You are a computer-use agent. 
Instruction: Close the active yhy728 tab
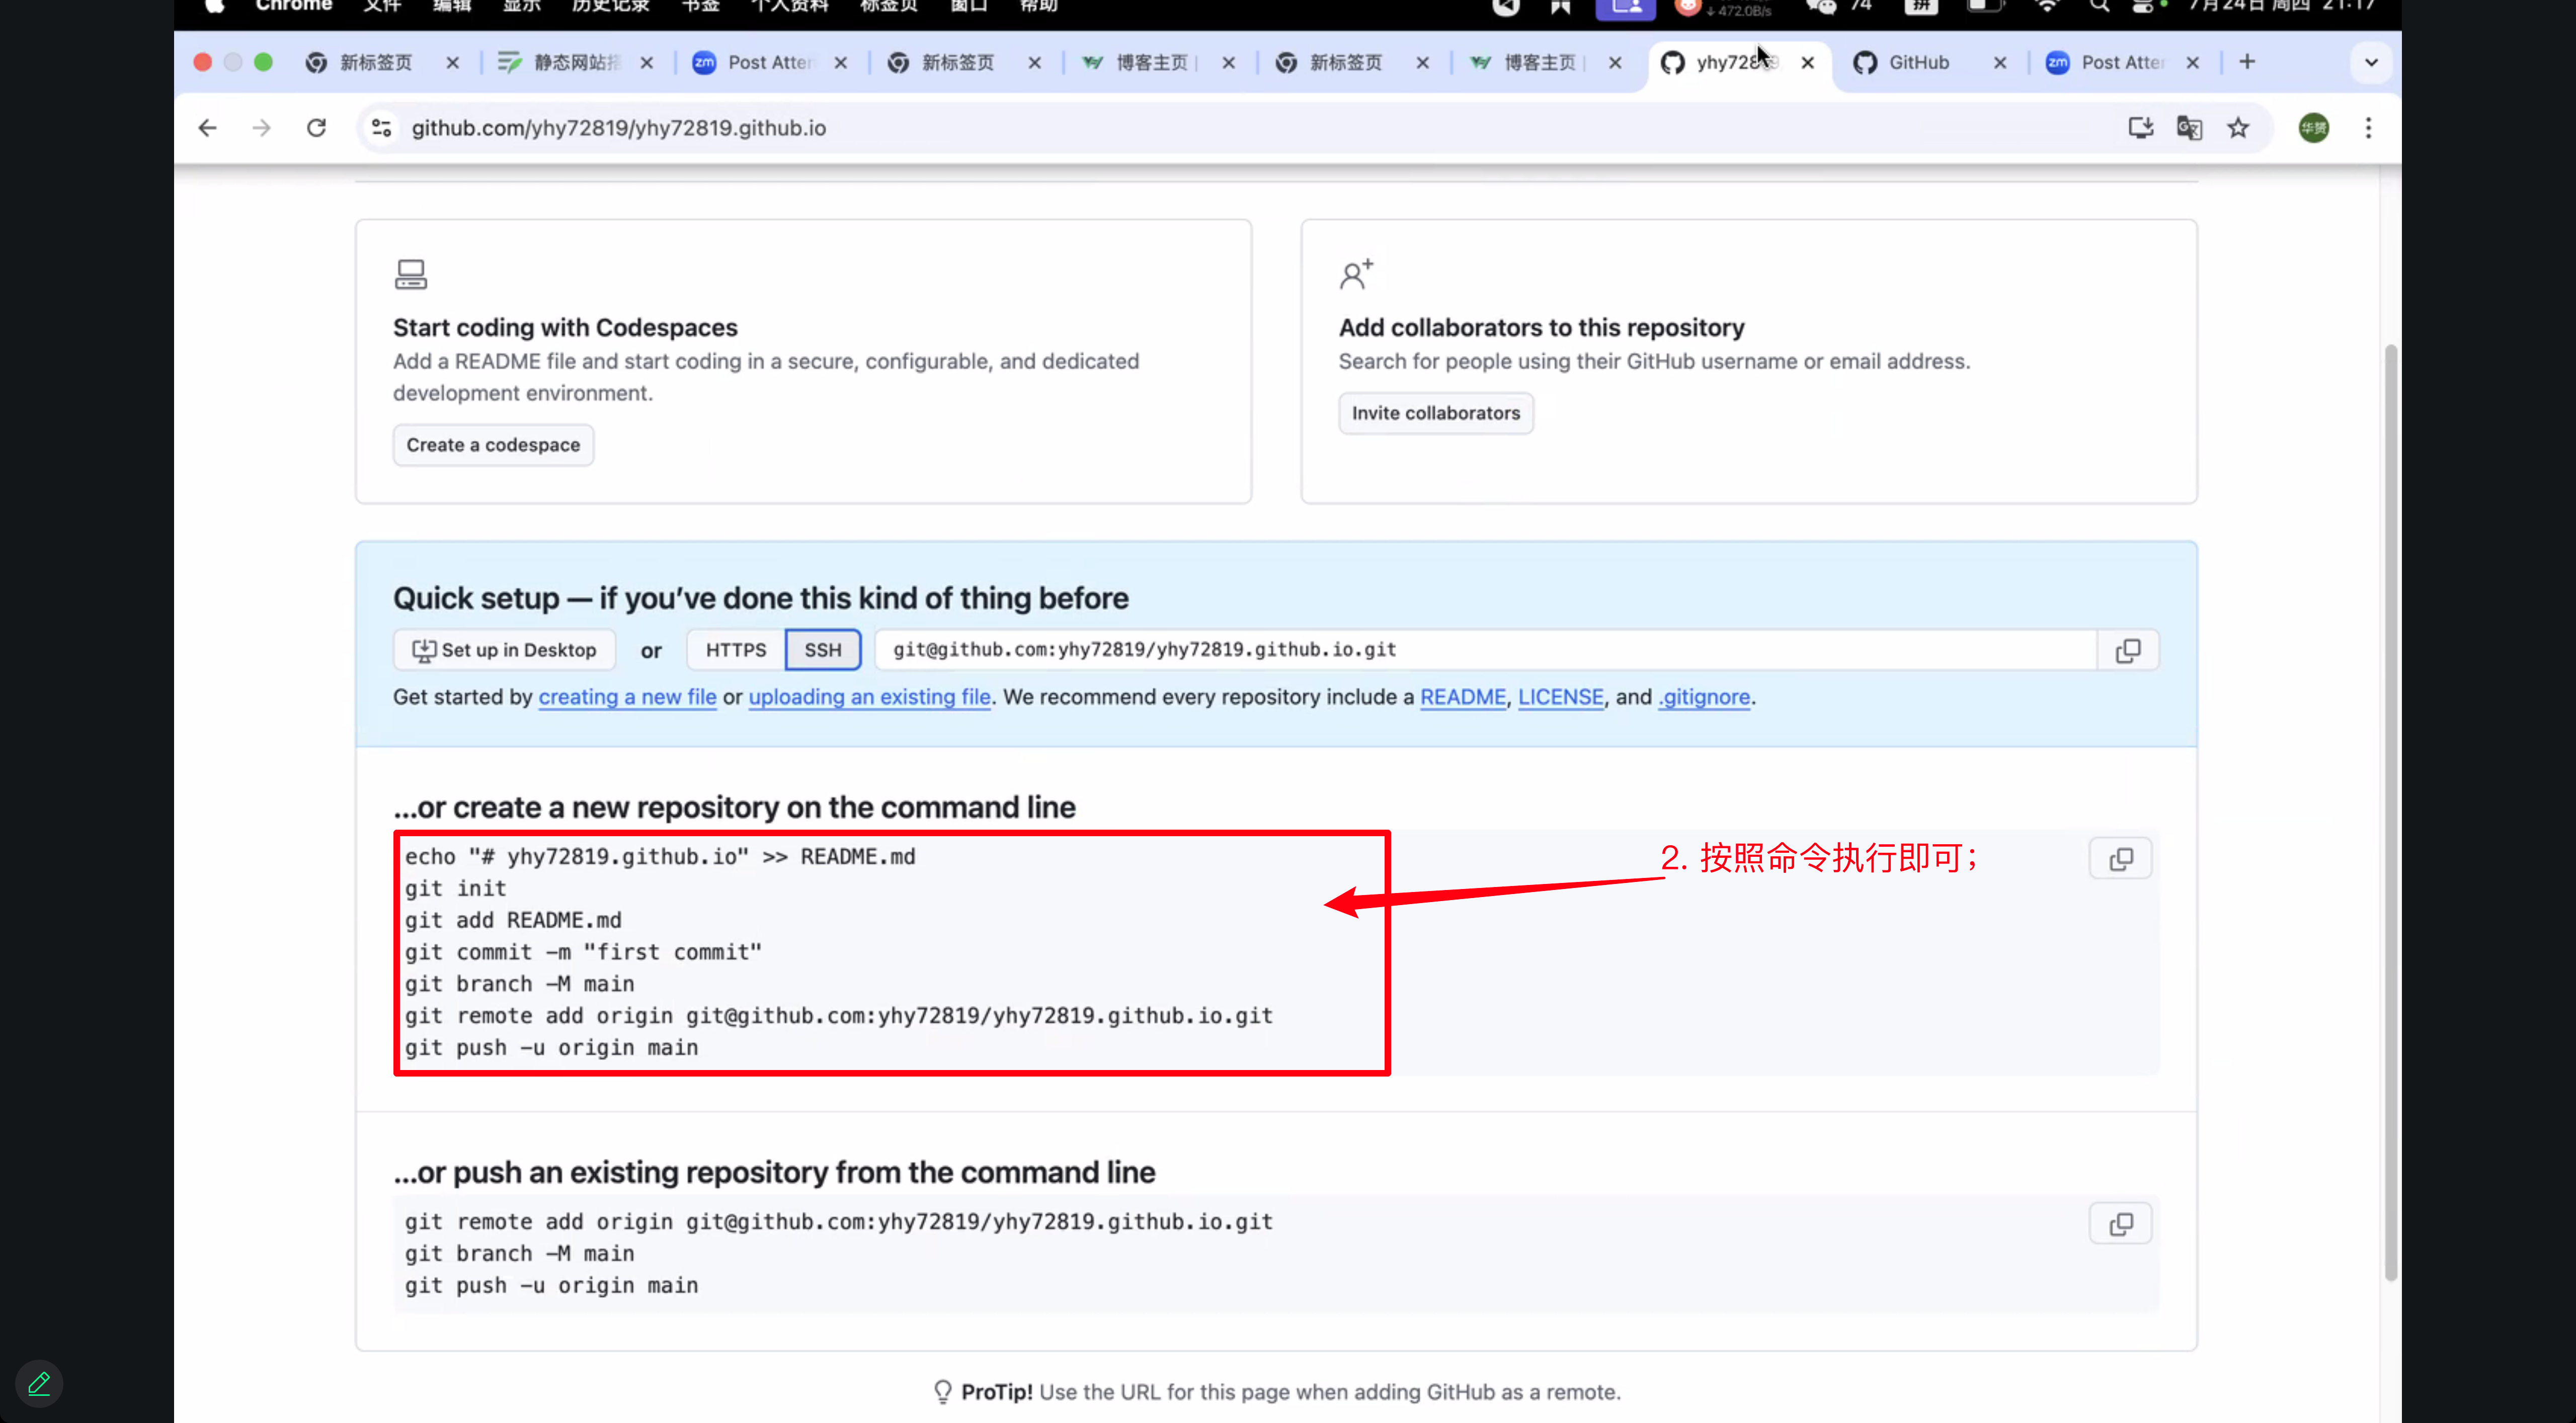[x=1808, y=62]
